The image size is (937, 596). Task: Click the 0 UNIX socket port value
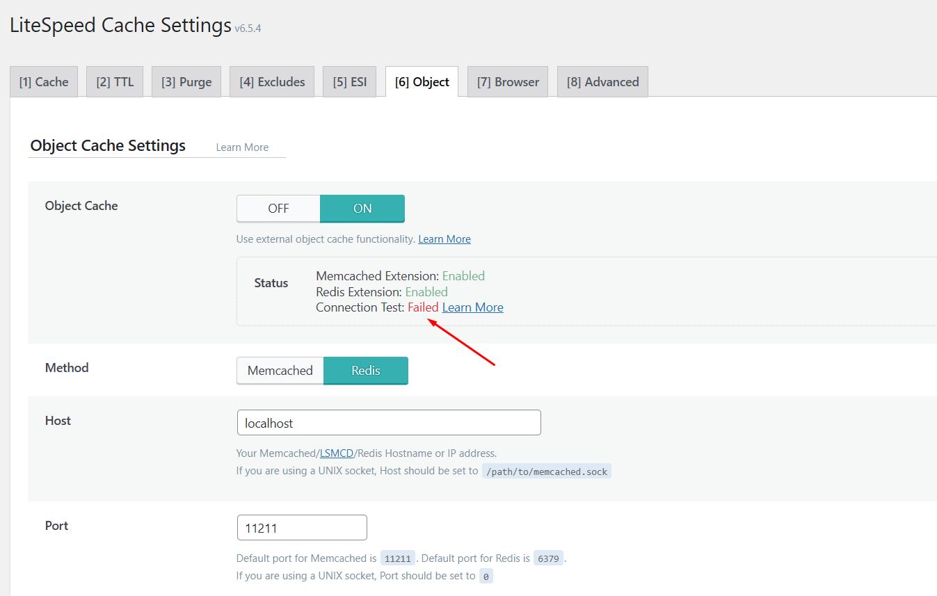[x=486, y=576]
